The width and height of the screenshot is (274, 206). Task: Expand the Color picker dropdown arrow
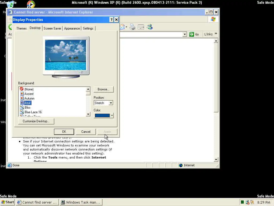click(x=112, y=115)
